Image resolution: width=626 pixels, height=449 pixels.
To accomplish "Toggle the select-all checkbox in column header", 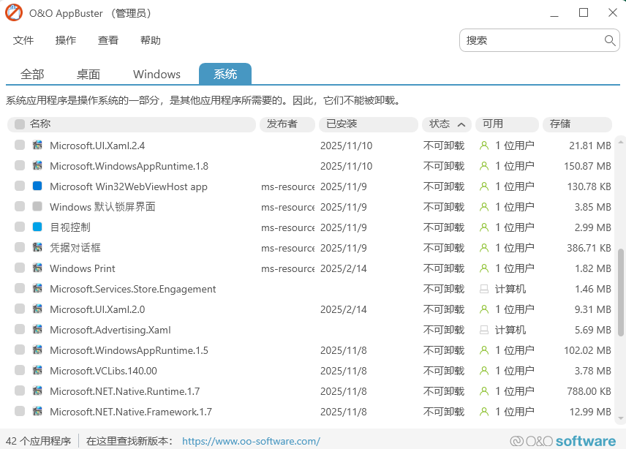I will 18,124.
